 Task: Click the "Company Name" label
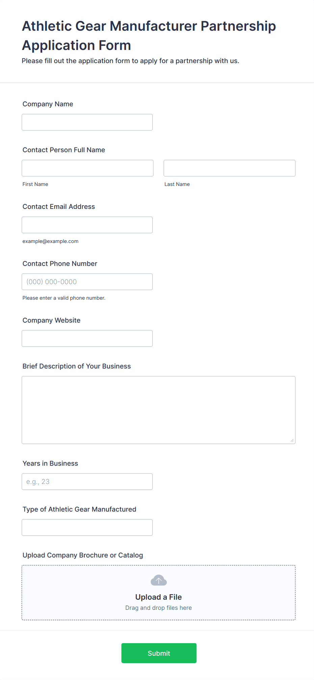[x=48, y=104]
